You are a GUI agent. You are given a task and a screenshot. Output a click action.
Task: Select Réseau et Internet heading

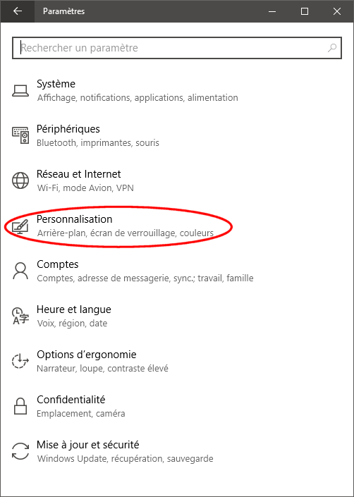pyautogui.click(x=78, y=174)
